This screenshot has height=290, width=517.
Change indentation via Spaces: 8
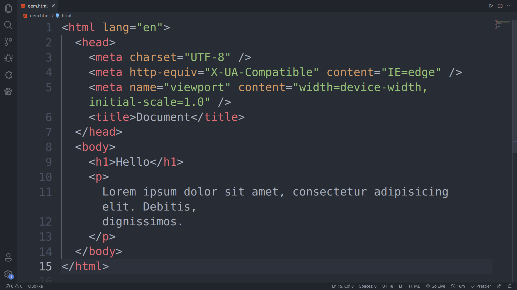(368, 286)
